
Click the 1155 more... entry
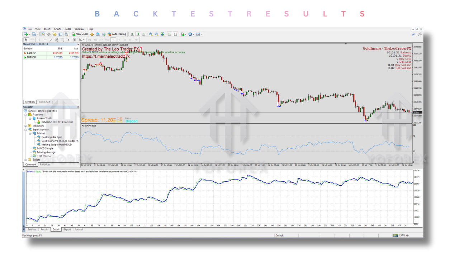pyautogui.click(x=45, y=156)
